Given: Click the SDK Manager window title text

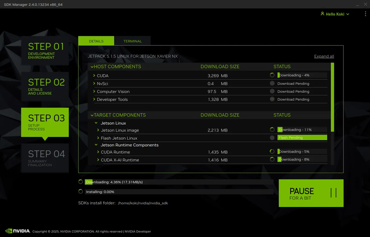Looking at the screenshot, I should [33, 5].
